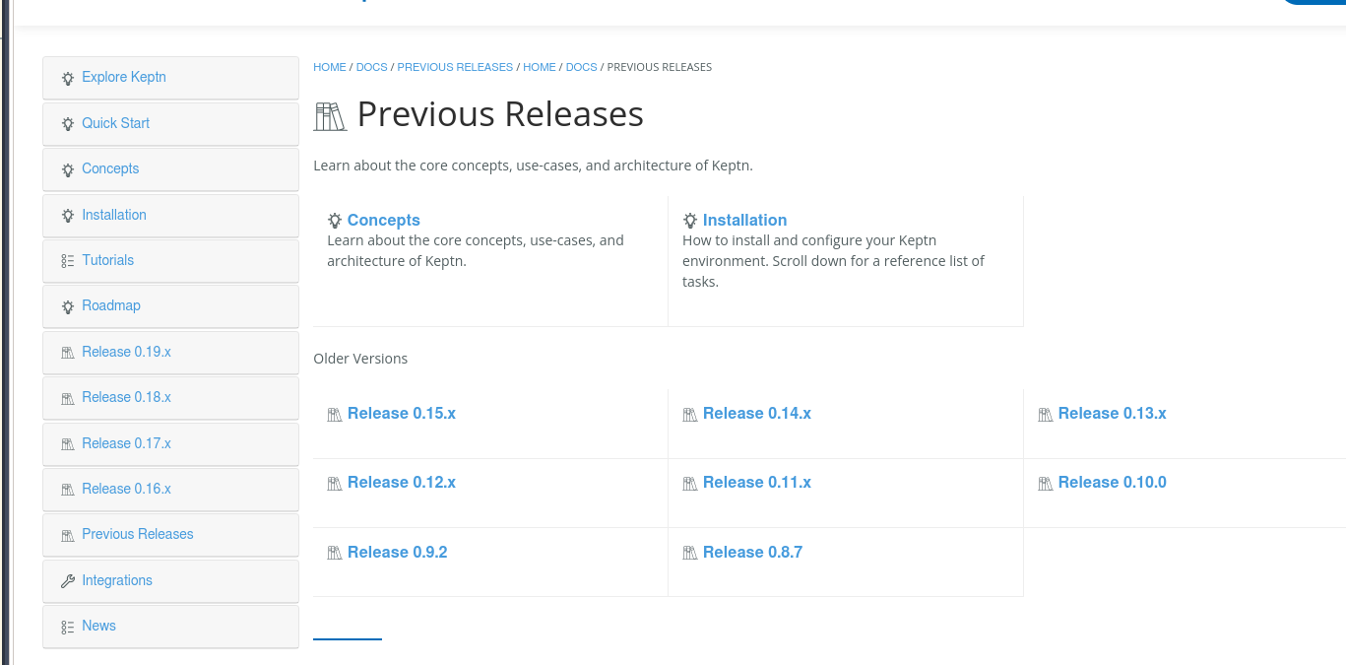Click the wrench icon beside Integrations
This screenshot has width=1346, height=665.
click(x=67, y=580)
